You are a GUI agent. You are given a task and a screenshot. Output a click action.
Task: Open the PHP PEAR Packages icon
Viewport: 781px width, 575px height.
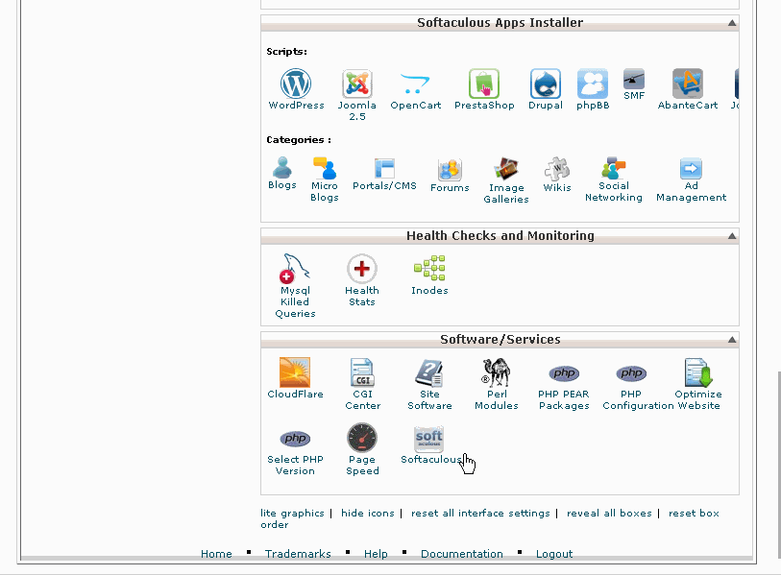click(564, 372)
